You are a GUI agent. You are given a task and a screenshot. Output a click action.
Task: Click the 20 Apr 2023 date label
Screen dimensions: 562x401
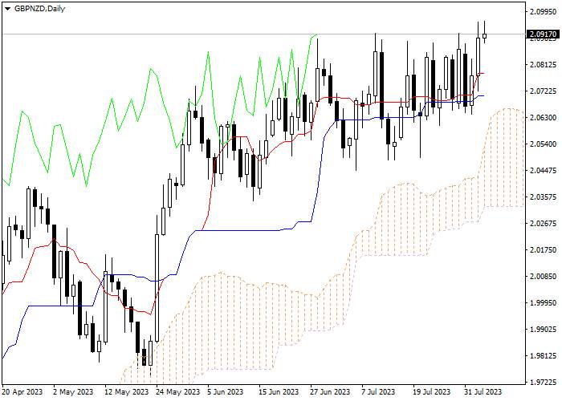tap(22, 391)
